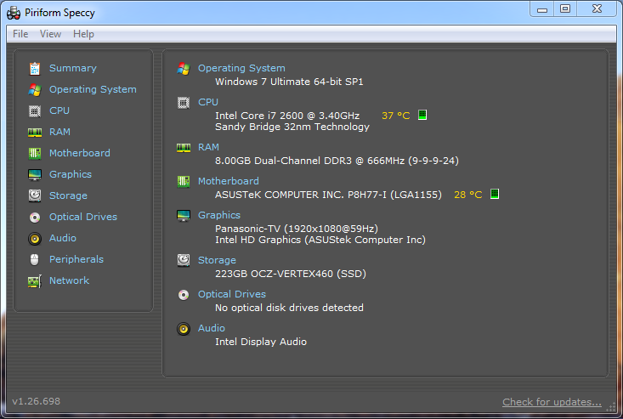Viewport: 623px width, 419px height.
Task: Open the Operating System heading link
Action: point(241,68)
